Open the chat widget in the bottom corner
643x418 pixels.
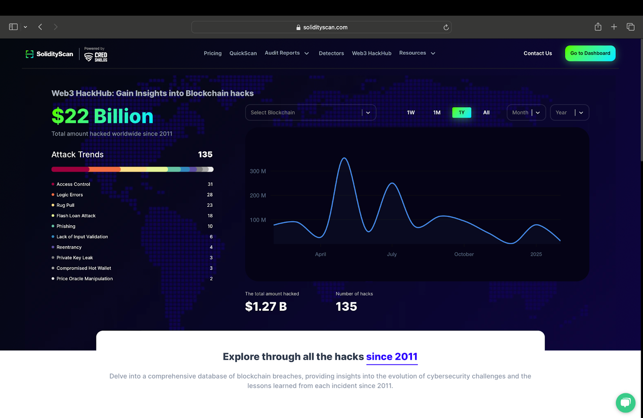[x=625, y=403]
